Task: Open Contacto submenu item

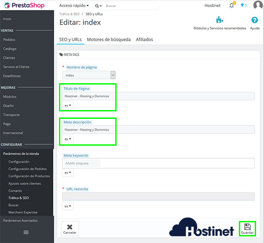Action: pyautogui.click(x=15, y=191)
